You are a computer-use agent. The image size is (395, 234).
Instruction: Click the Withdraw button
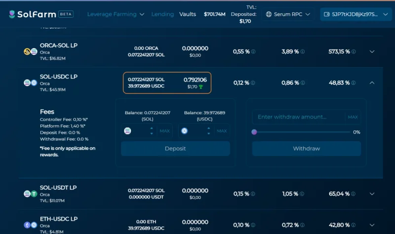[307, 149]
